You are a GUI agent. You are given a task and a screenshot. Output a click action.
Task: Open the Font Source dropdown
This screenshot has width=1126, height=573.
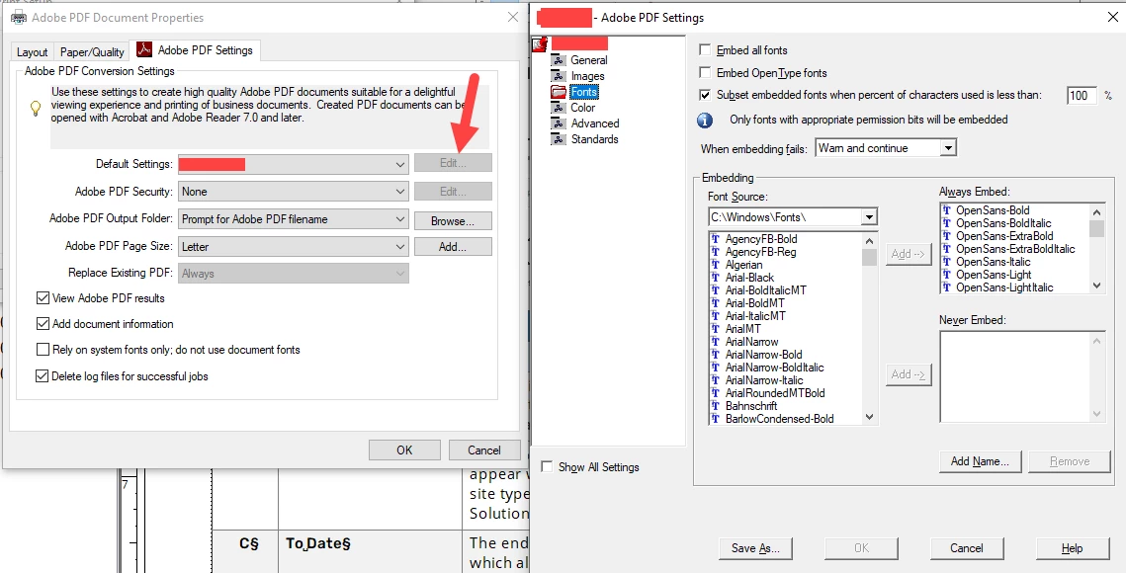tap(793, 216)
